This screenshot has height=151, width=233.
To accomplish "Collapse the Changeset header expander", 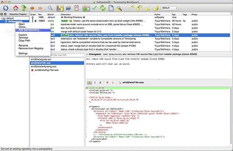I will pyautogui.click(x=87, y=54).
